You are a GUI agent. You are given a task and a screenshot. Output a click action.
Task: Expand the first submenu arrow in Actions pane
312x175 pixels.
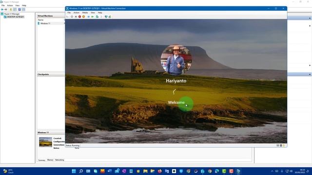click(x=310, y=26)
